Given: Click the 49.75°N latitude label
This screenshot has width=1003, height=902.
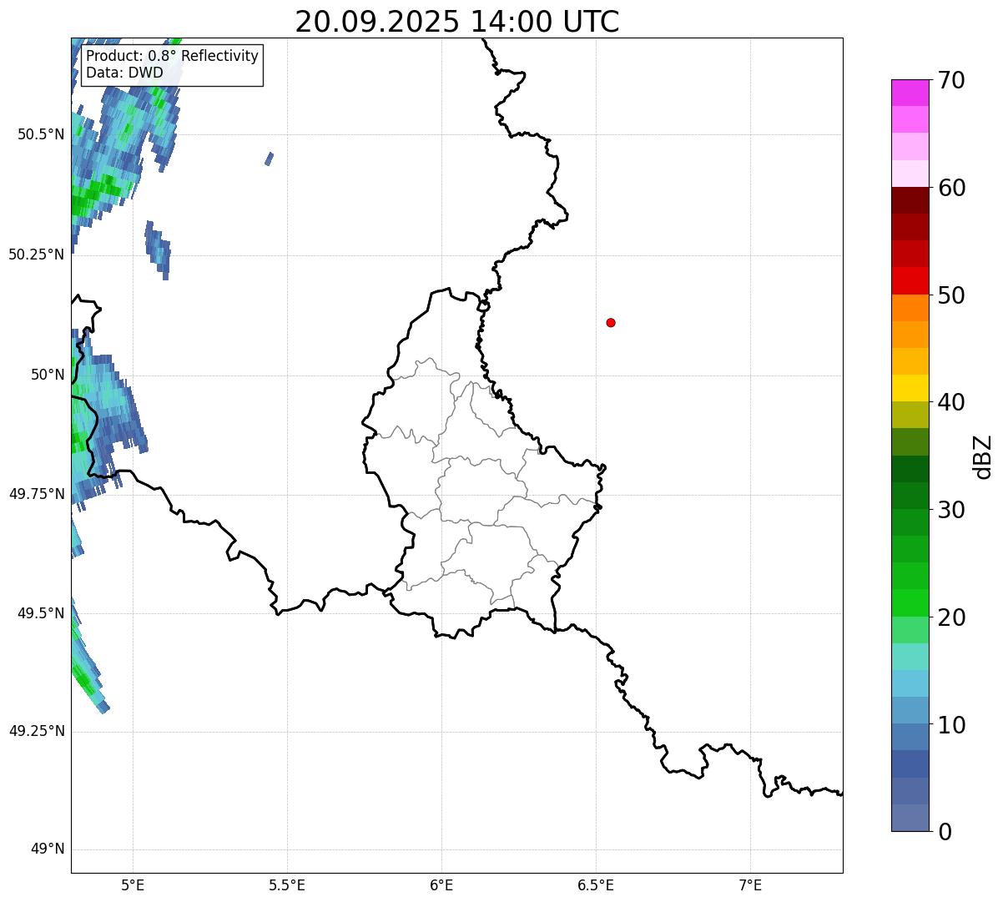Looking at the screenshot, I should [x=37, y=494].
